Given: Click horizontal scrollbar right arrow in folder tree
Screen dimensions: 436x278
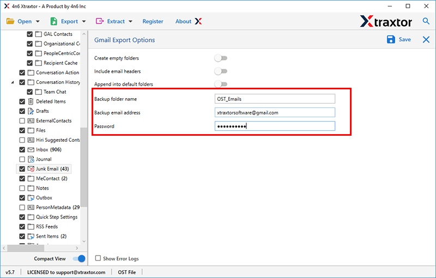Looking at the screenshot, I should click(x=77, y=248).
